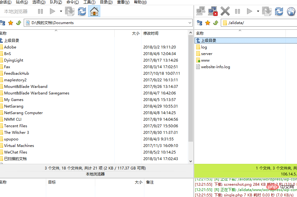
Task: Click local list scrollbar up arrow
Action: pos(191,33)
